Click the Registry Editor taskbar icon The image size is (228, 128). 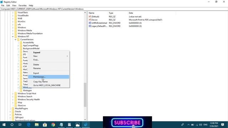click(x=85, y=125)
